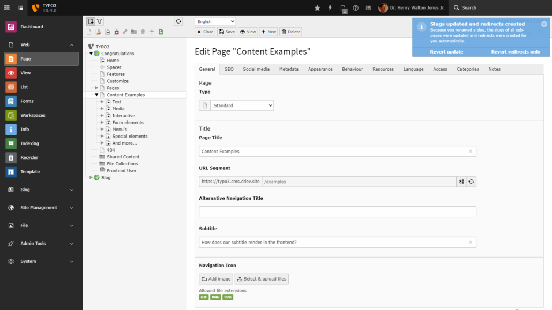Switch to the SEO tab

click(229, 69)
